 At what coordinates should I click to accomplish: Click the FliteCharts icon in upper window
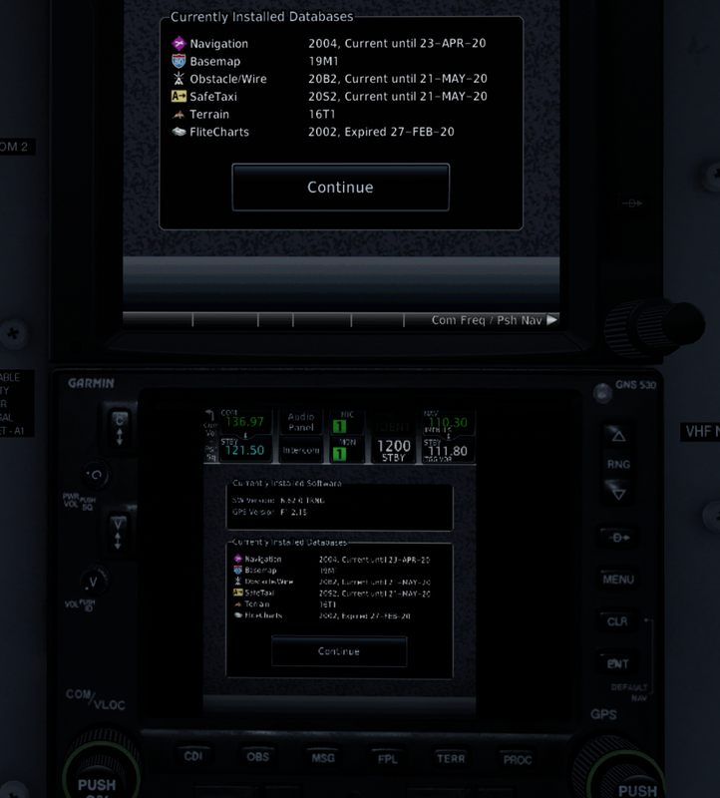click(179, 132)
